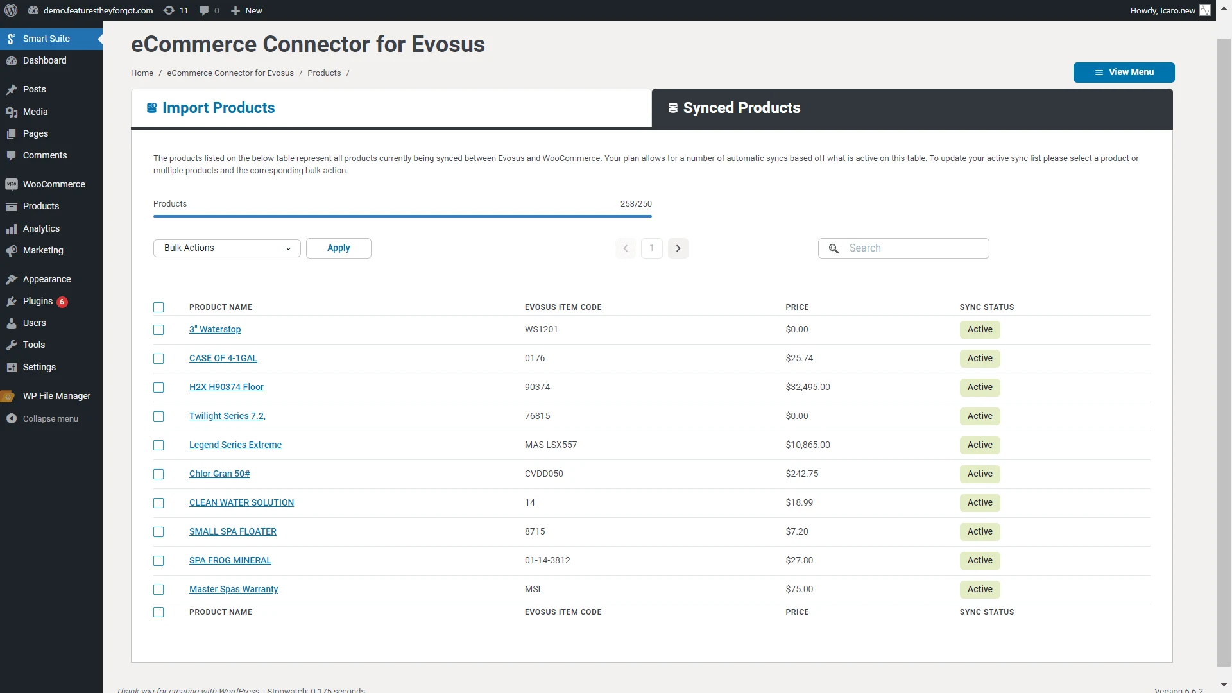The image size is (1232, 693).
Task: Click the WordPress logo icon
Action: (11, 10)
